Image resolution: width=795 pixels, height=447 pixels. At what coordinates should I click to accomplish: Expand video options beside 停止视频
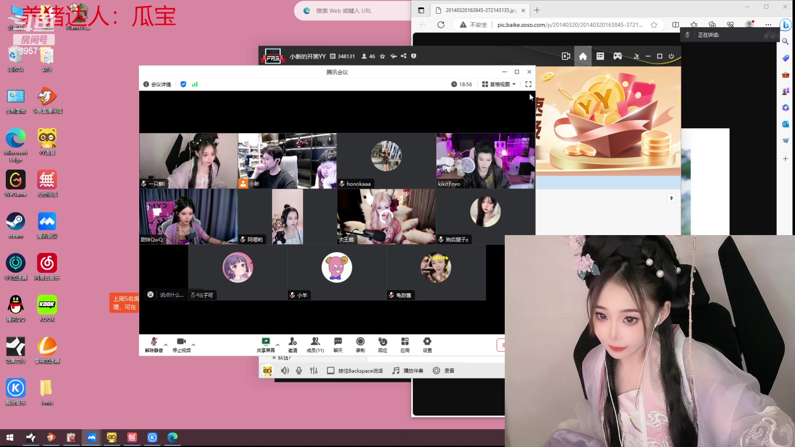click(x=193, y=344)
